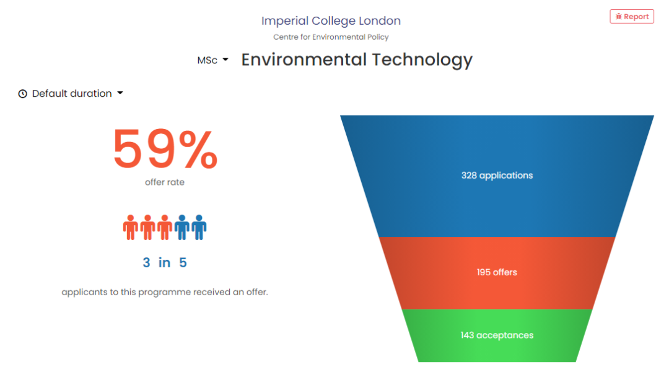Click the Report button
669x374 pixels.
click(632, 16)
